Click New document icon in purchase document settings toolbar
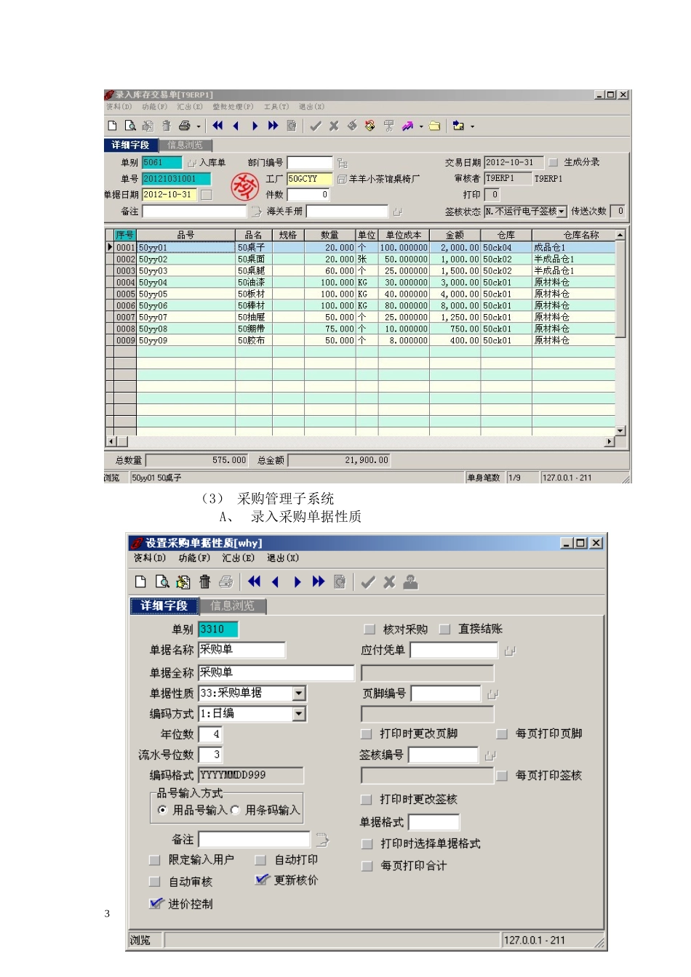Viewport: 691px width, 977px height. (x=141, y=582)
